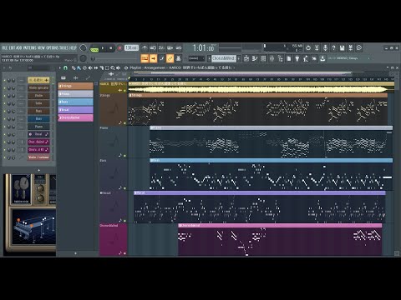Toggle wait for input before playing
This screenshot has width=401, height=300.
[x=153, y=47]
